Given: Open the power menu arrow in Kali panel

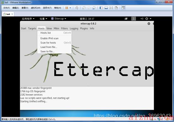Looking at the screenshot, I should coord(151,19).
